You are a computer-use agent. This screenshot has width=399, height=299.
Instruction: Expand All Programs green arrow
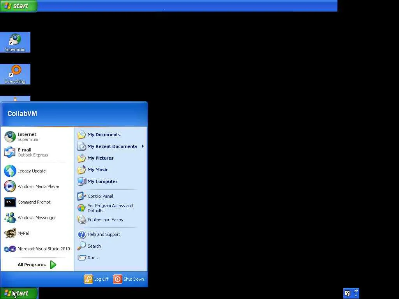[53, 265]
